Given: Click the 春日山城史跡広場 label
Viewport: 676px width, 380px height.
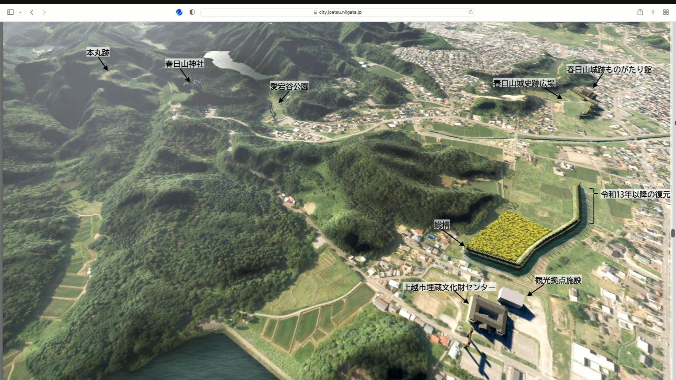Looking at the screenshot, I should [524, 83].
